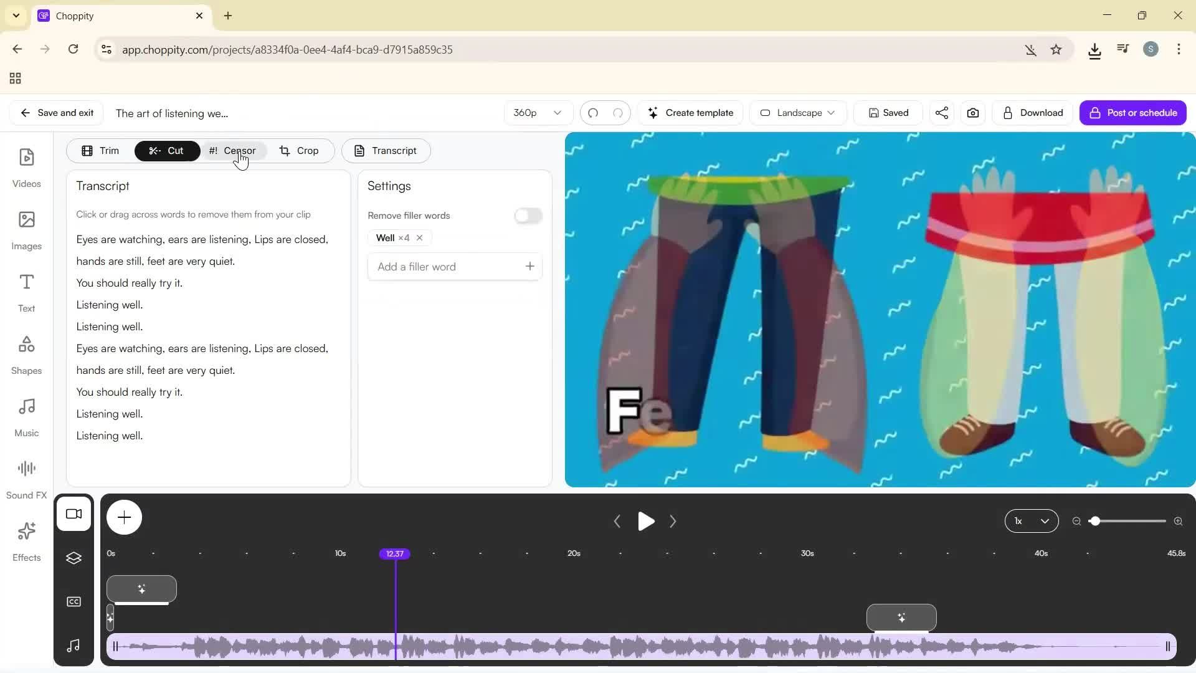Click Save and exit
The image size is (1196, 673).
[55, 113]
